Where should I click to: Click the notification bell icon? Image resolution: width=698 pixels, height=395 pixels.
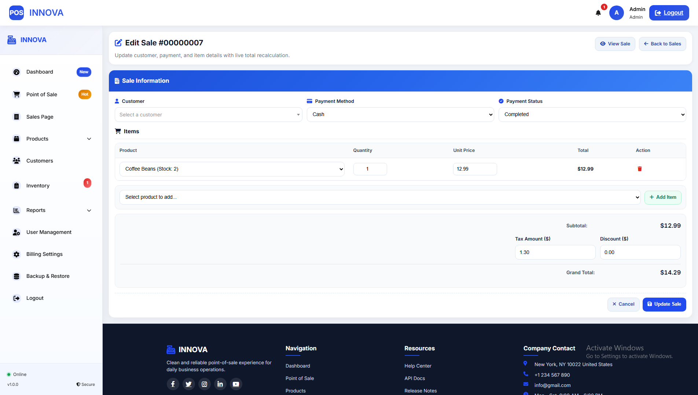click(x=598, y=13)
